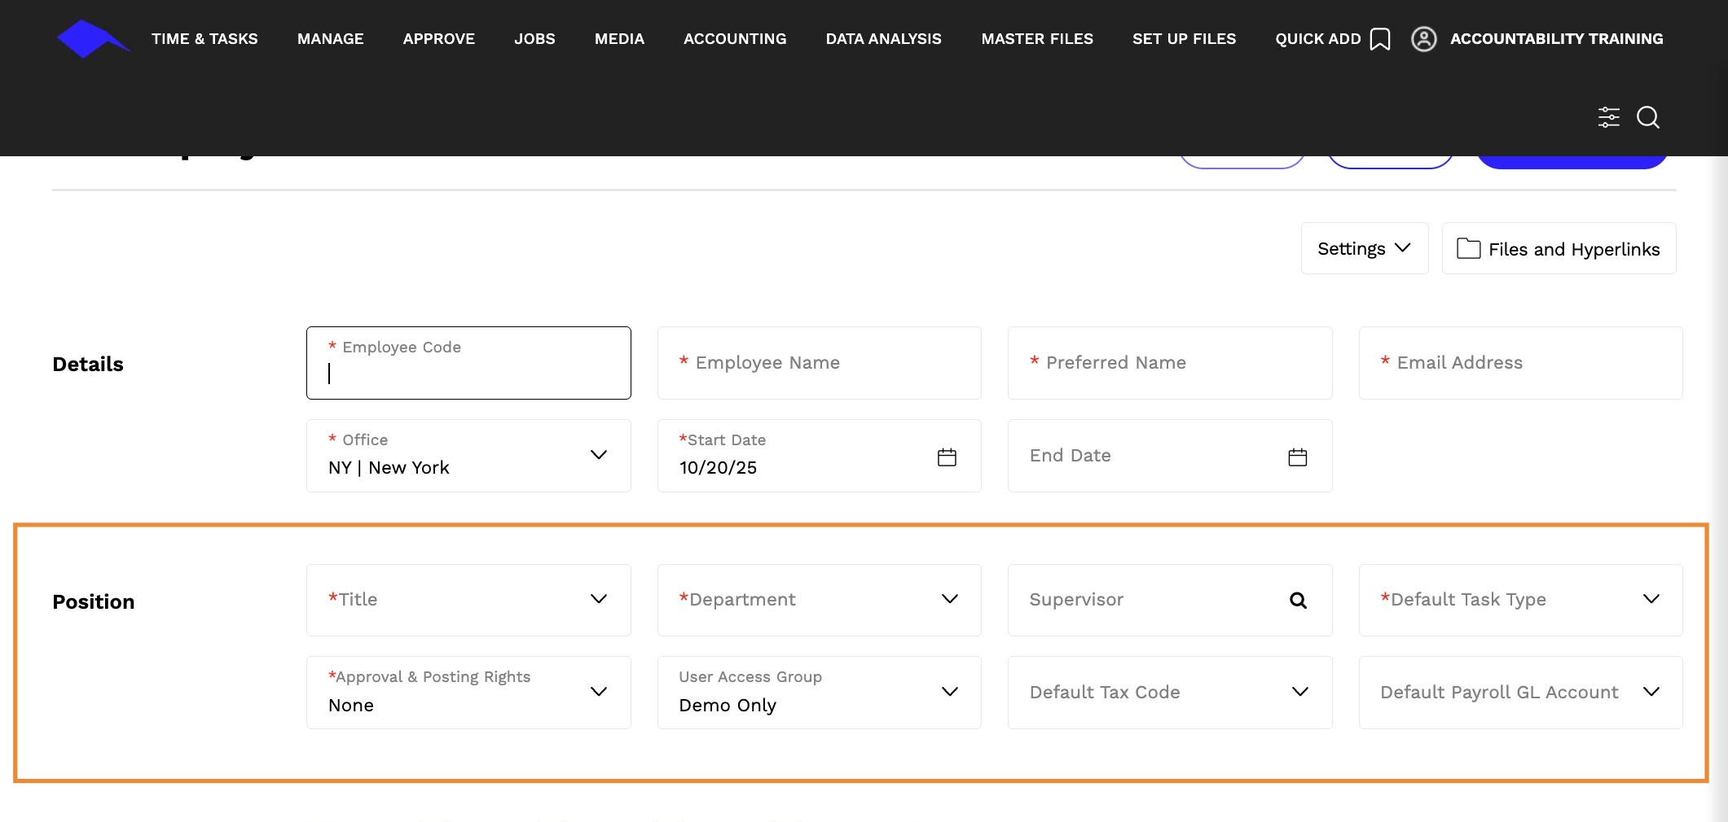
Task: Open the Master Files menu
Action: 1037,39
